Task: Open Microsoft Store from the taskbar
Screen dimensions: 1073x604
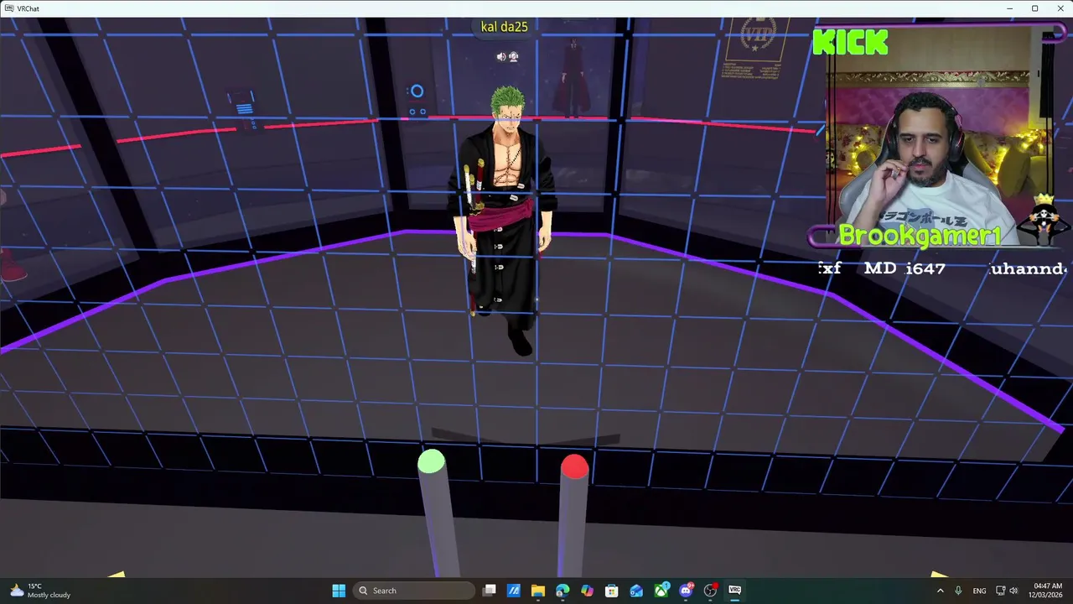Action: click(x=612, y=591)
